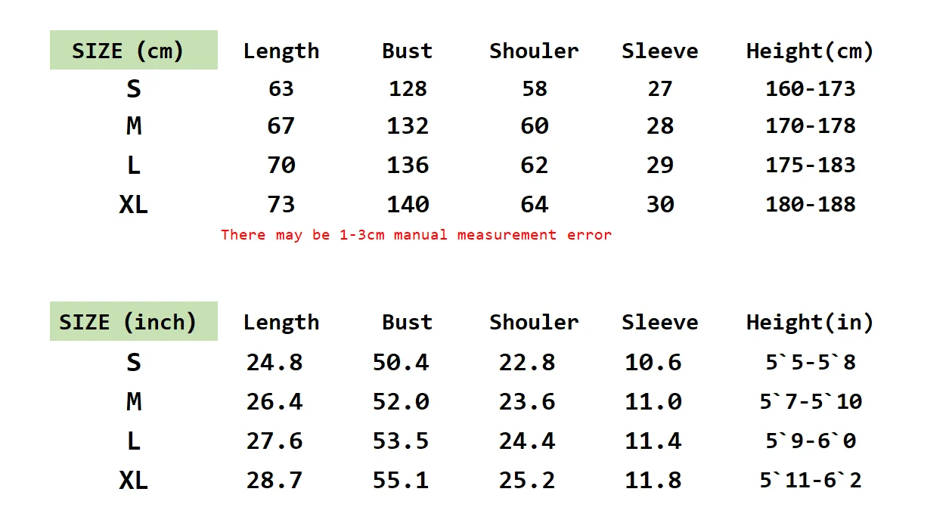This screenshot has width=949, height=532.
Task: Click the bust value 55.1
Action: click(401, 480)
